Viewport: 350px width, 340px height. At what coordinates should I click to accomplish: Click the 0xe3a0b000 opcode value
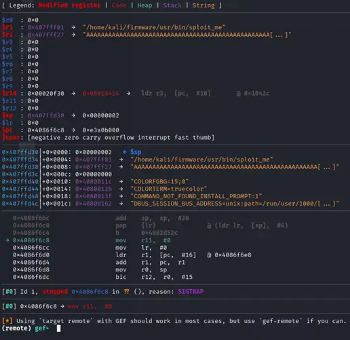100,130
